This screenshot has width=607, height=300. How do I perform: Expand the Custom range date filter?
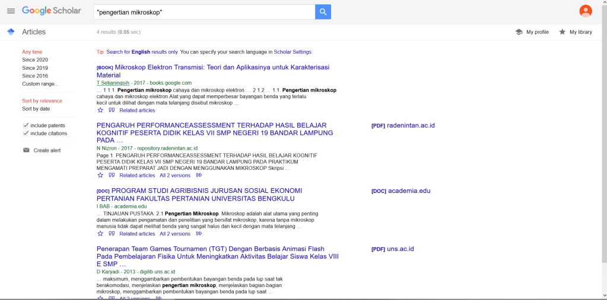click(40, 84)
